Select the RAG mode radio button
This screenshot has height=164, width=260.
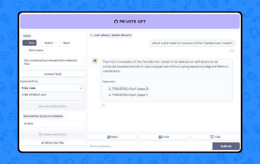click(26, 43)
